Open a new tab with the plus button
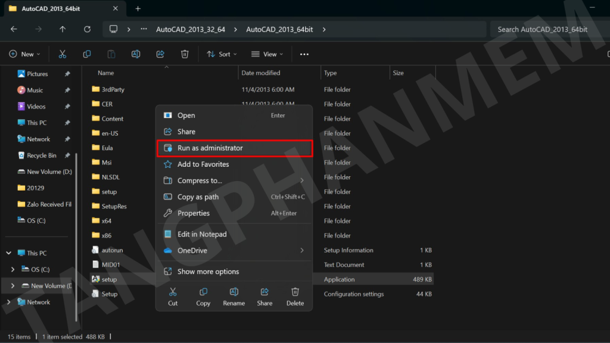 click(x=138, y=8)
